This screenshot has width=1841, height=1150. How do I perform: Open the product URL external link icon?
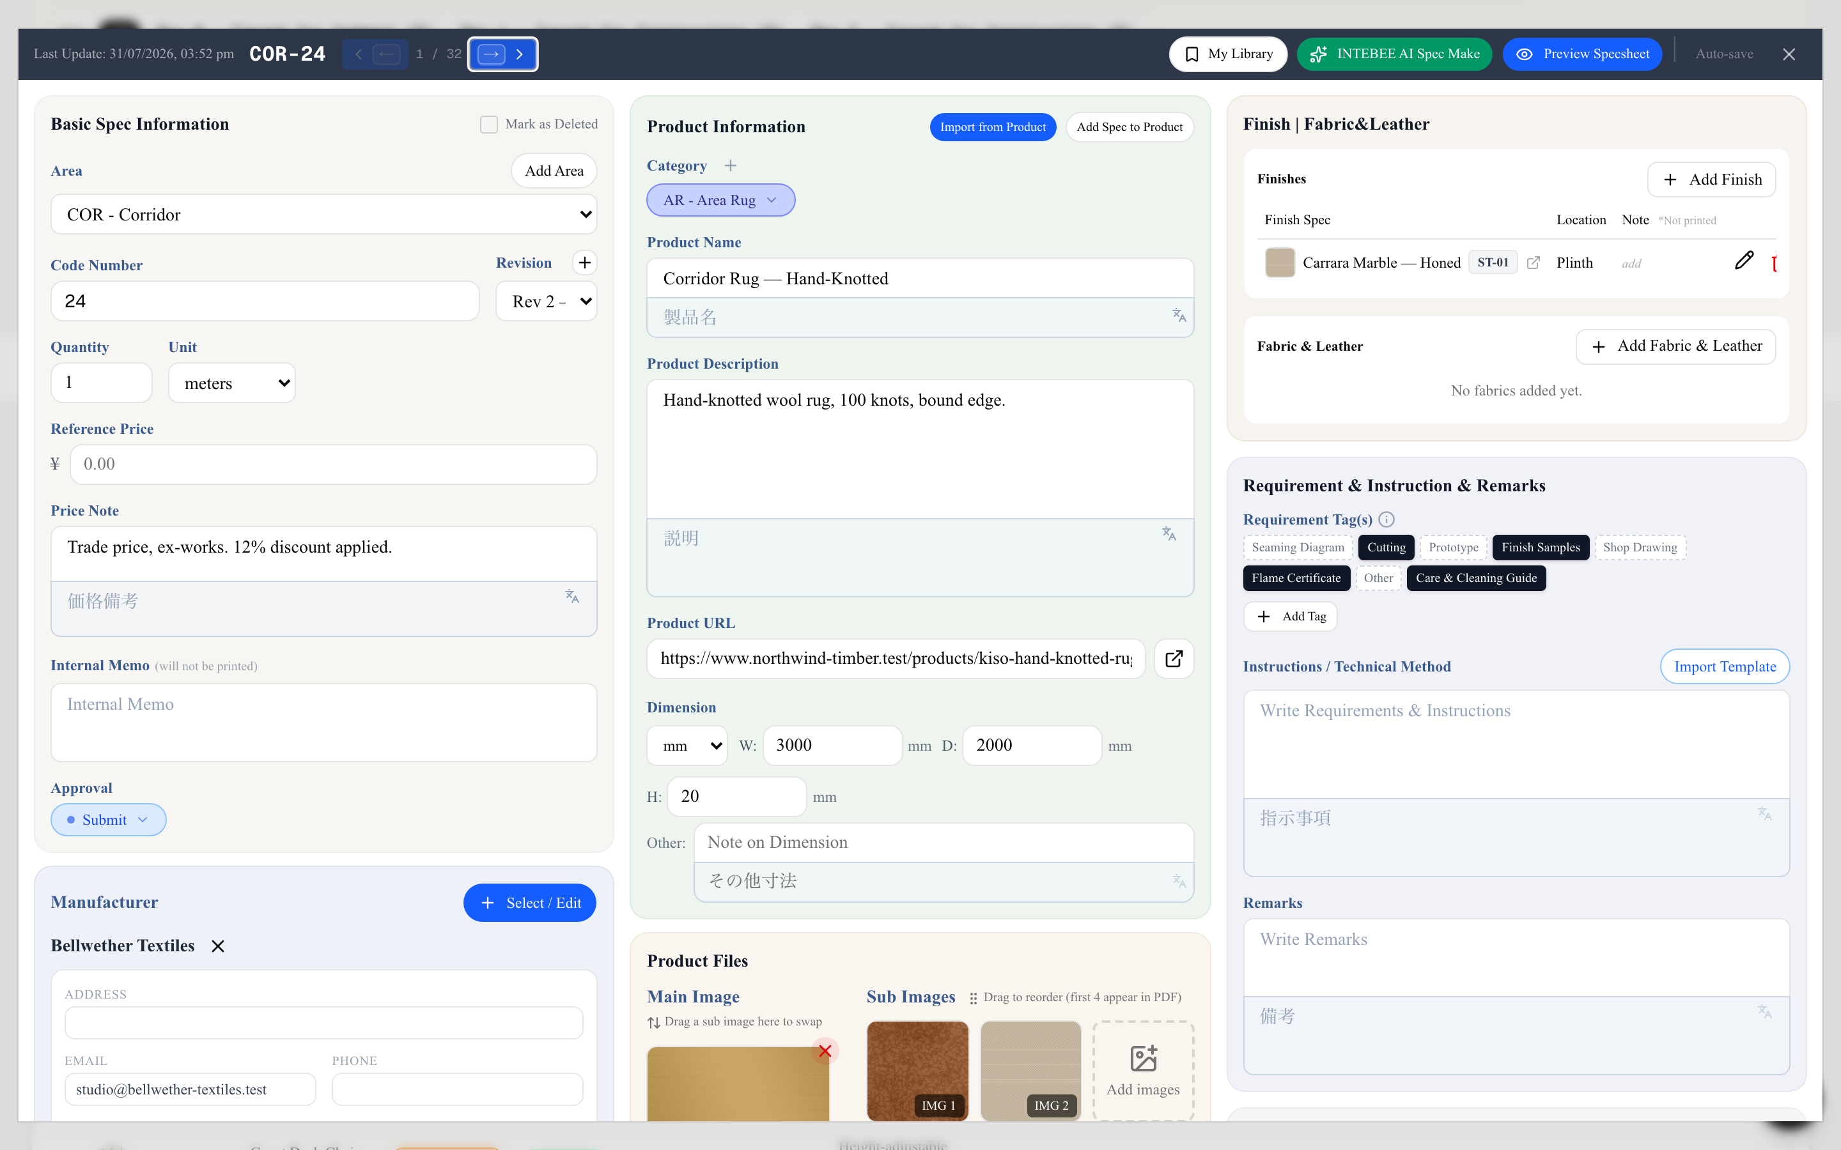[1174, 659]
